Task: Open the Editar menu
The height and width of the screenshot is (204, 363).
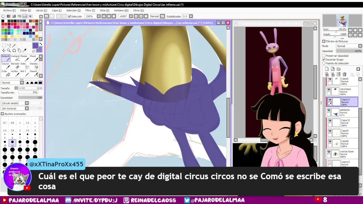Action: [26, 10]
